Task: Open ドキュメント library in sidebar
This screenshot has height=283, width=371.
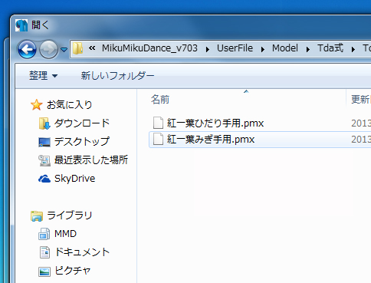Action: [x=82, y=252]
